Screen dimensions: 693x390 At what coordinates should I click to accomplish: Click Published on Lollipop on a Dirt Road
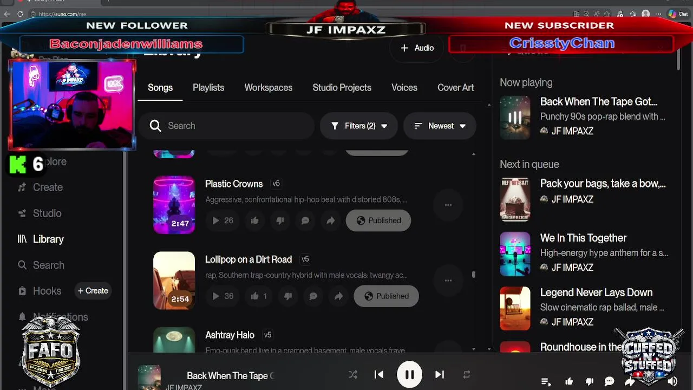386,296
